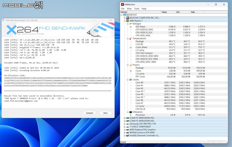The width and height of the screenshot is (232, 147).
Task: Collapse the Voltages section
Action: [x=128, y=24]
